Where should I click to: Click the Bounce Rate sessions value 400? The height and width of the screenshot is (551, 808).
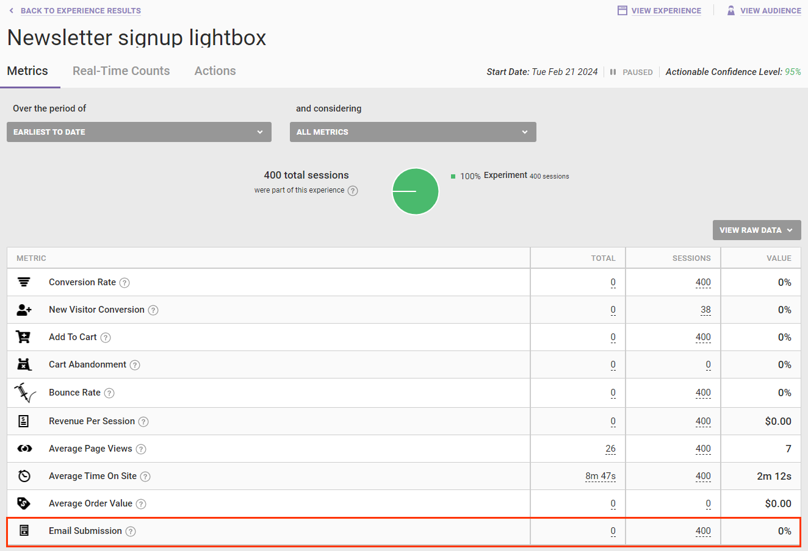pos(703,393)
